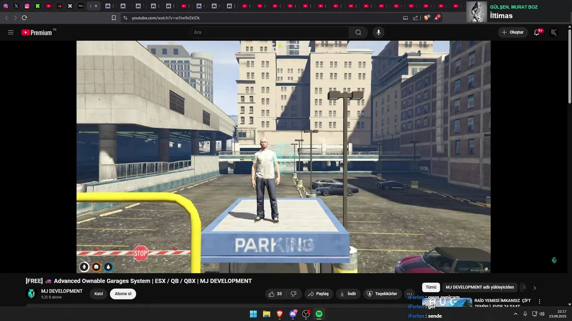Dislike the video
The width and height of the screenshot is (572, 321).
point(294,294)
